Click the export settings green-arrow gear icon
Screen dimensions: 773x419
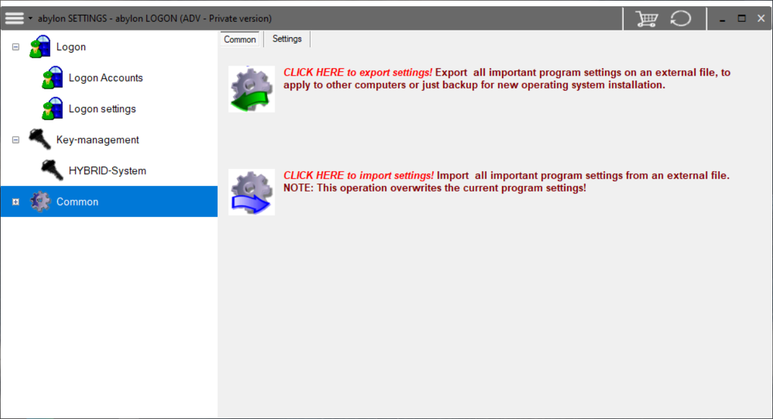(x=252, y=89)
